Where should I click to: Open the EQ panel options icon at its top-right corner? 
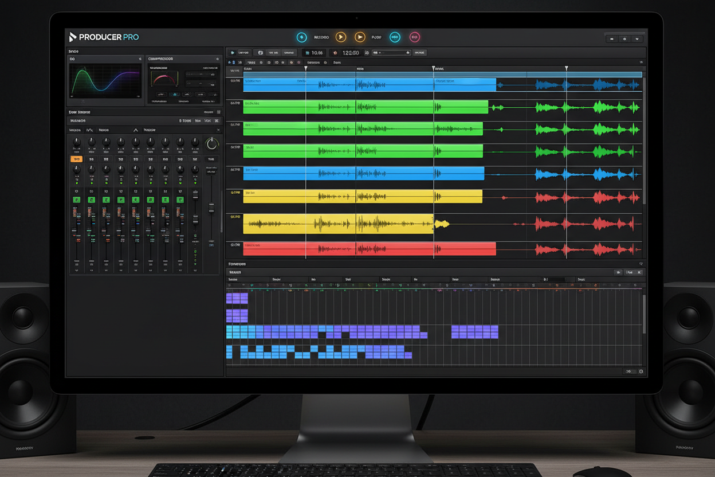140,59
